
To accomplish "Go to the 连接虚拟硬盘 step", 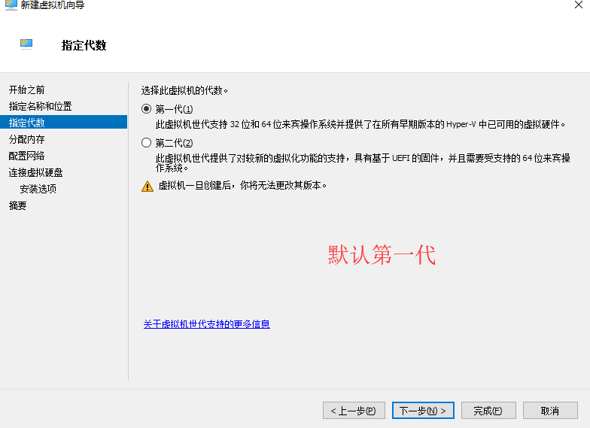I will click(36, 173).
